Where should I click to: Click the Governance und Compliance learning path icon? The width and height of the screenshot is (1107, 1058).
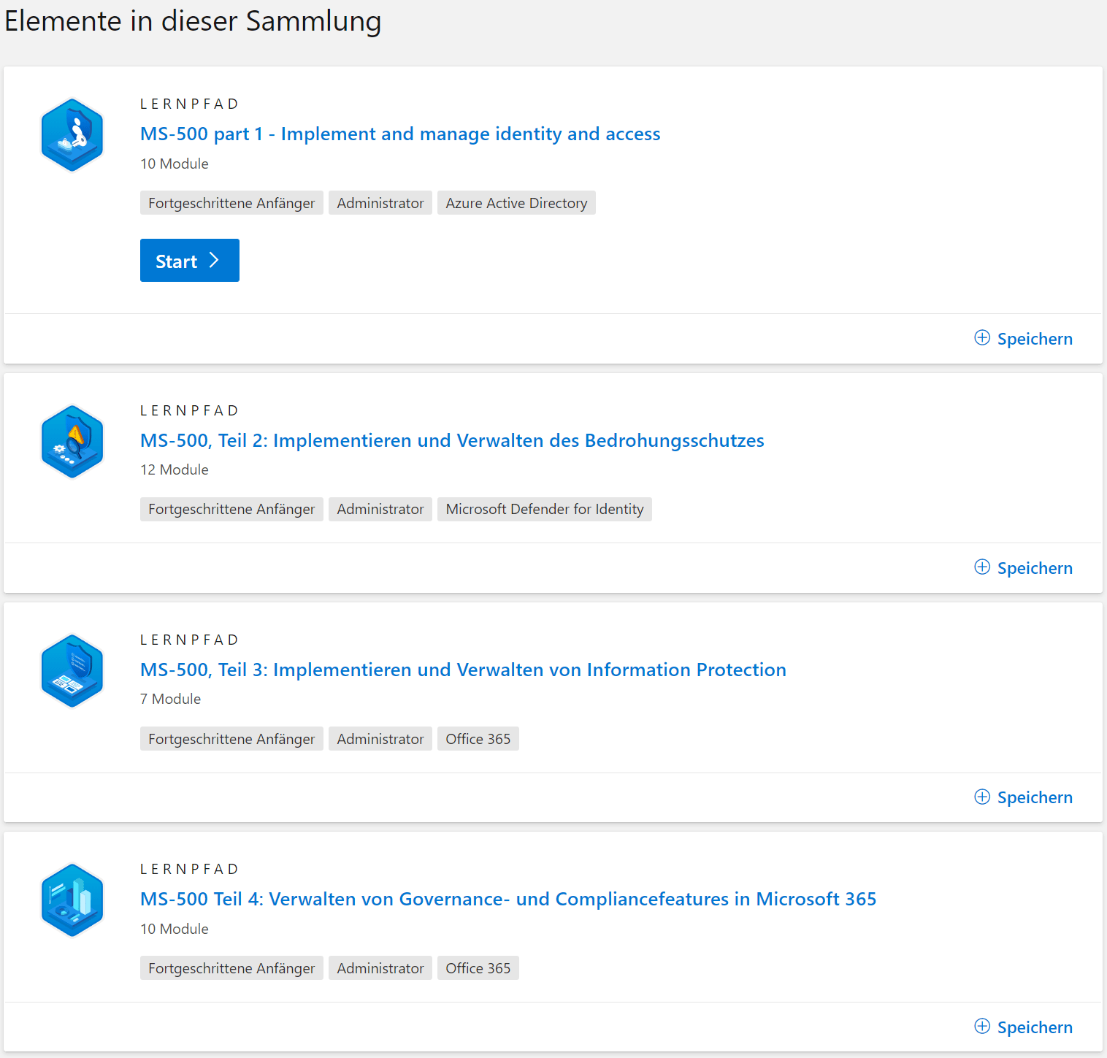pyautogui.click(x=72, y=900)
